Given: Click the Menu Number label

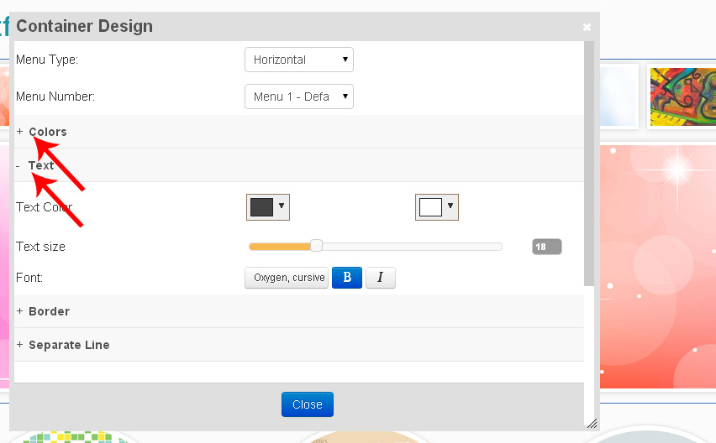Looking at the screenshot, I should click(55, 96).
